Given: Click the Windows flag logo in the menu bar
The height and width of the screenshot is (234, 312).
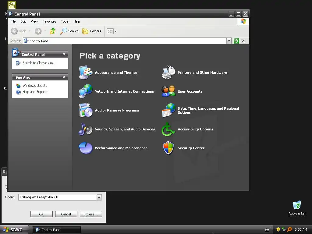Looking at the screenshot, I should point(243,21).
